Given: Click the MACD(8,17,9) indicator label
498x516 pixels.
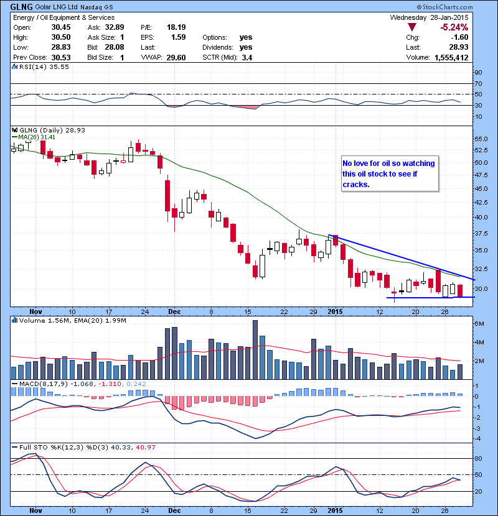Looking at the screenshot, I should click(44, 384).
